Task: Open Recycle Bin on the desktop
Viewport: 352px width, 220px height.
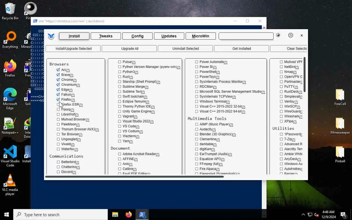Action: point(10,12)
